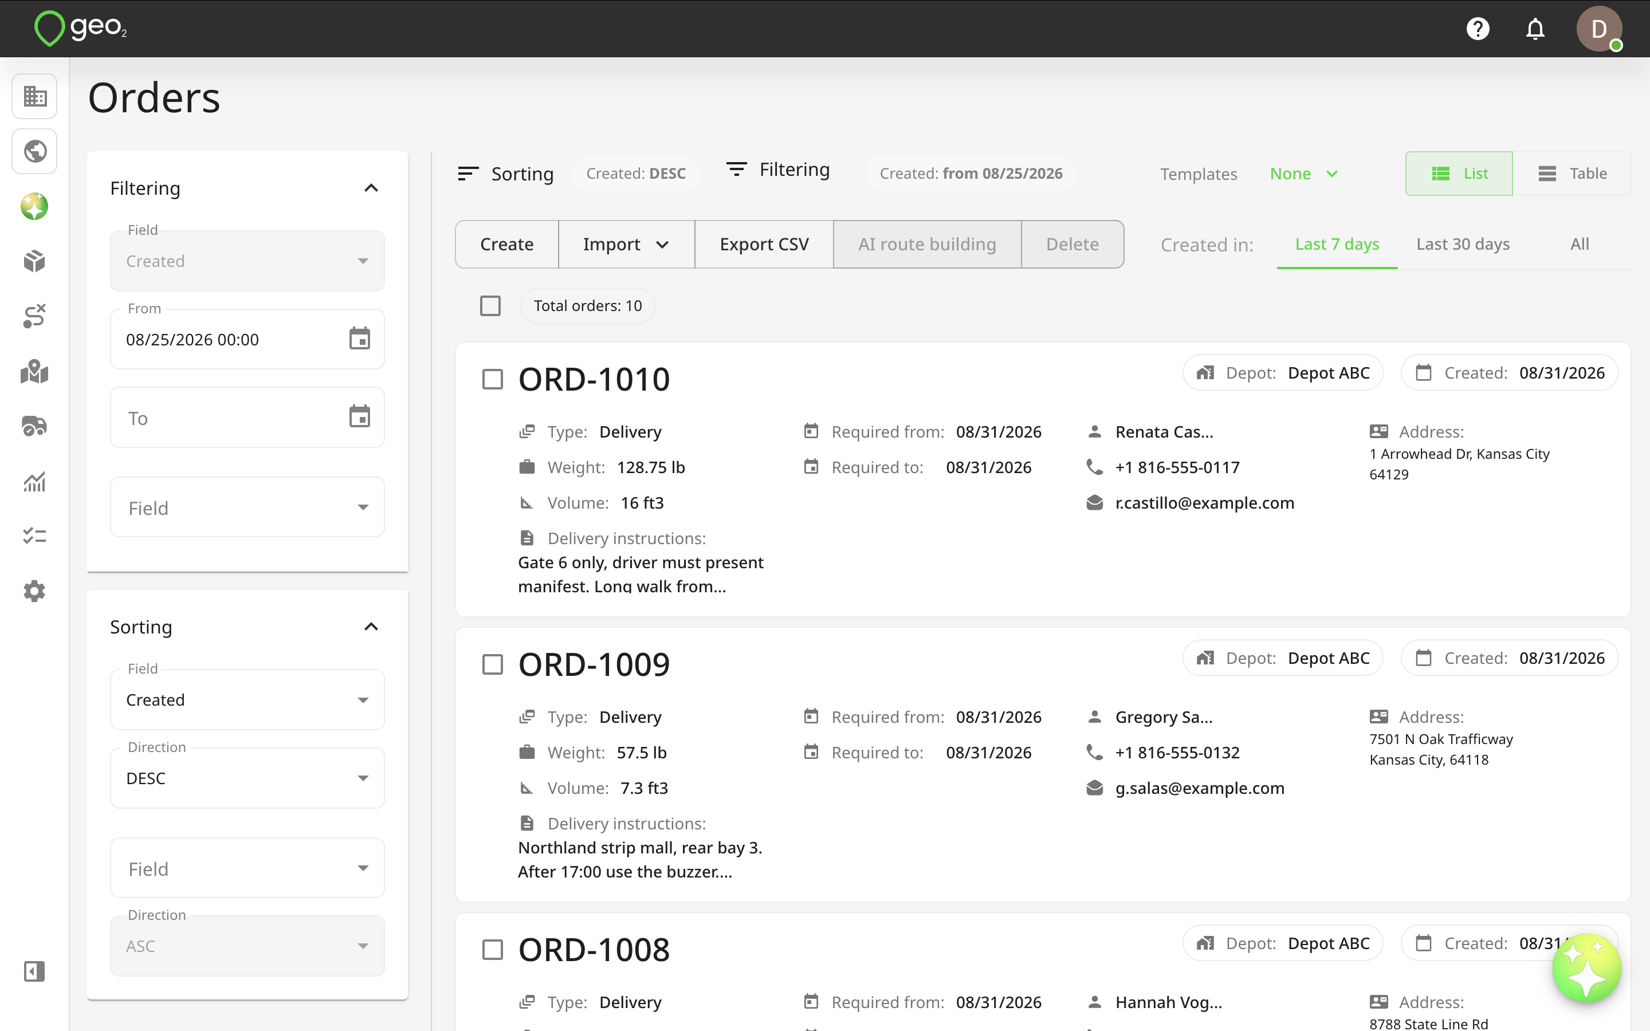
Task: Select the All created tab
Action: (1579, 244)
